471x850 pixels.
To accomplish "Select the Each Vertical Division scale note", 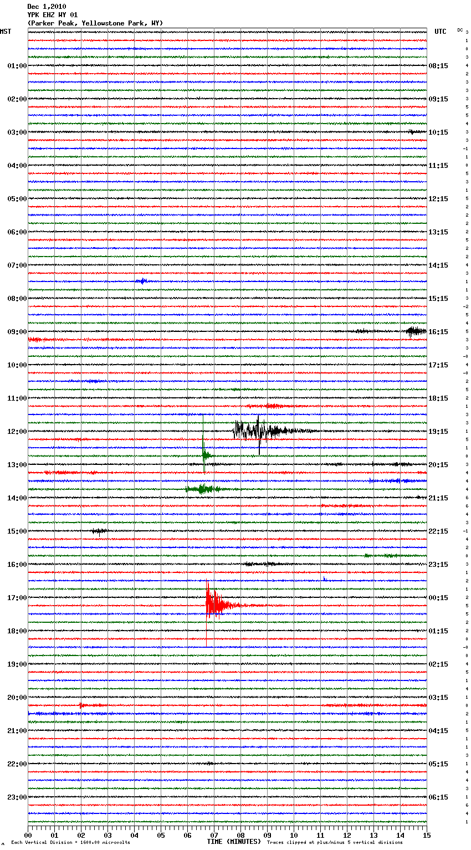I will coord(70,842).
